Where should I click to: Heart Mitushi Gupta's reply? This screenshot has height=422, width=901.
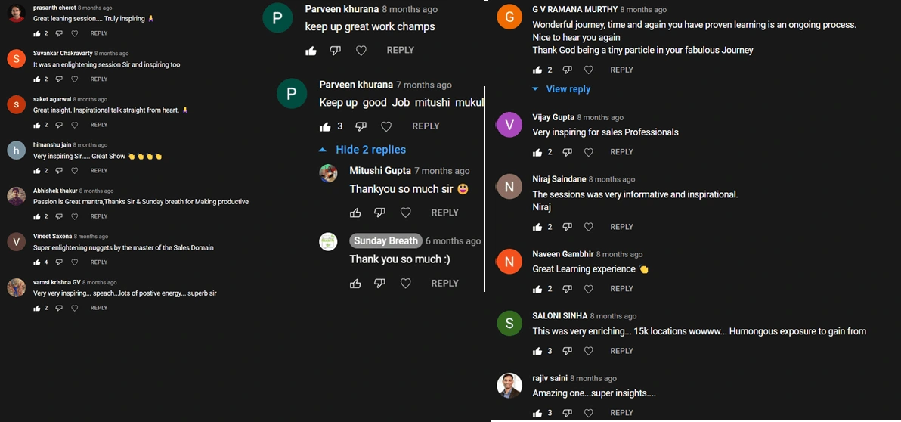click(x=405, y=213)
